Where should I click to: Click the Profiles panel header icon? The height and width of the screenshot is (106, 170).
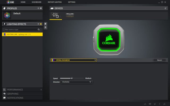pyautogui.click(x=5, y=8)
